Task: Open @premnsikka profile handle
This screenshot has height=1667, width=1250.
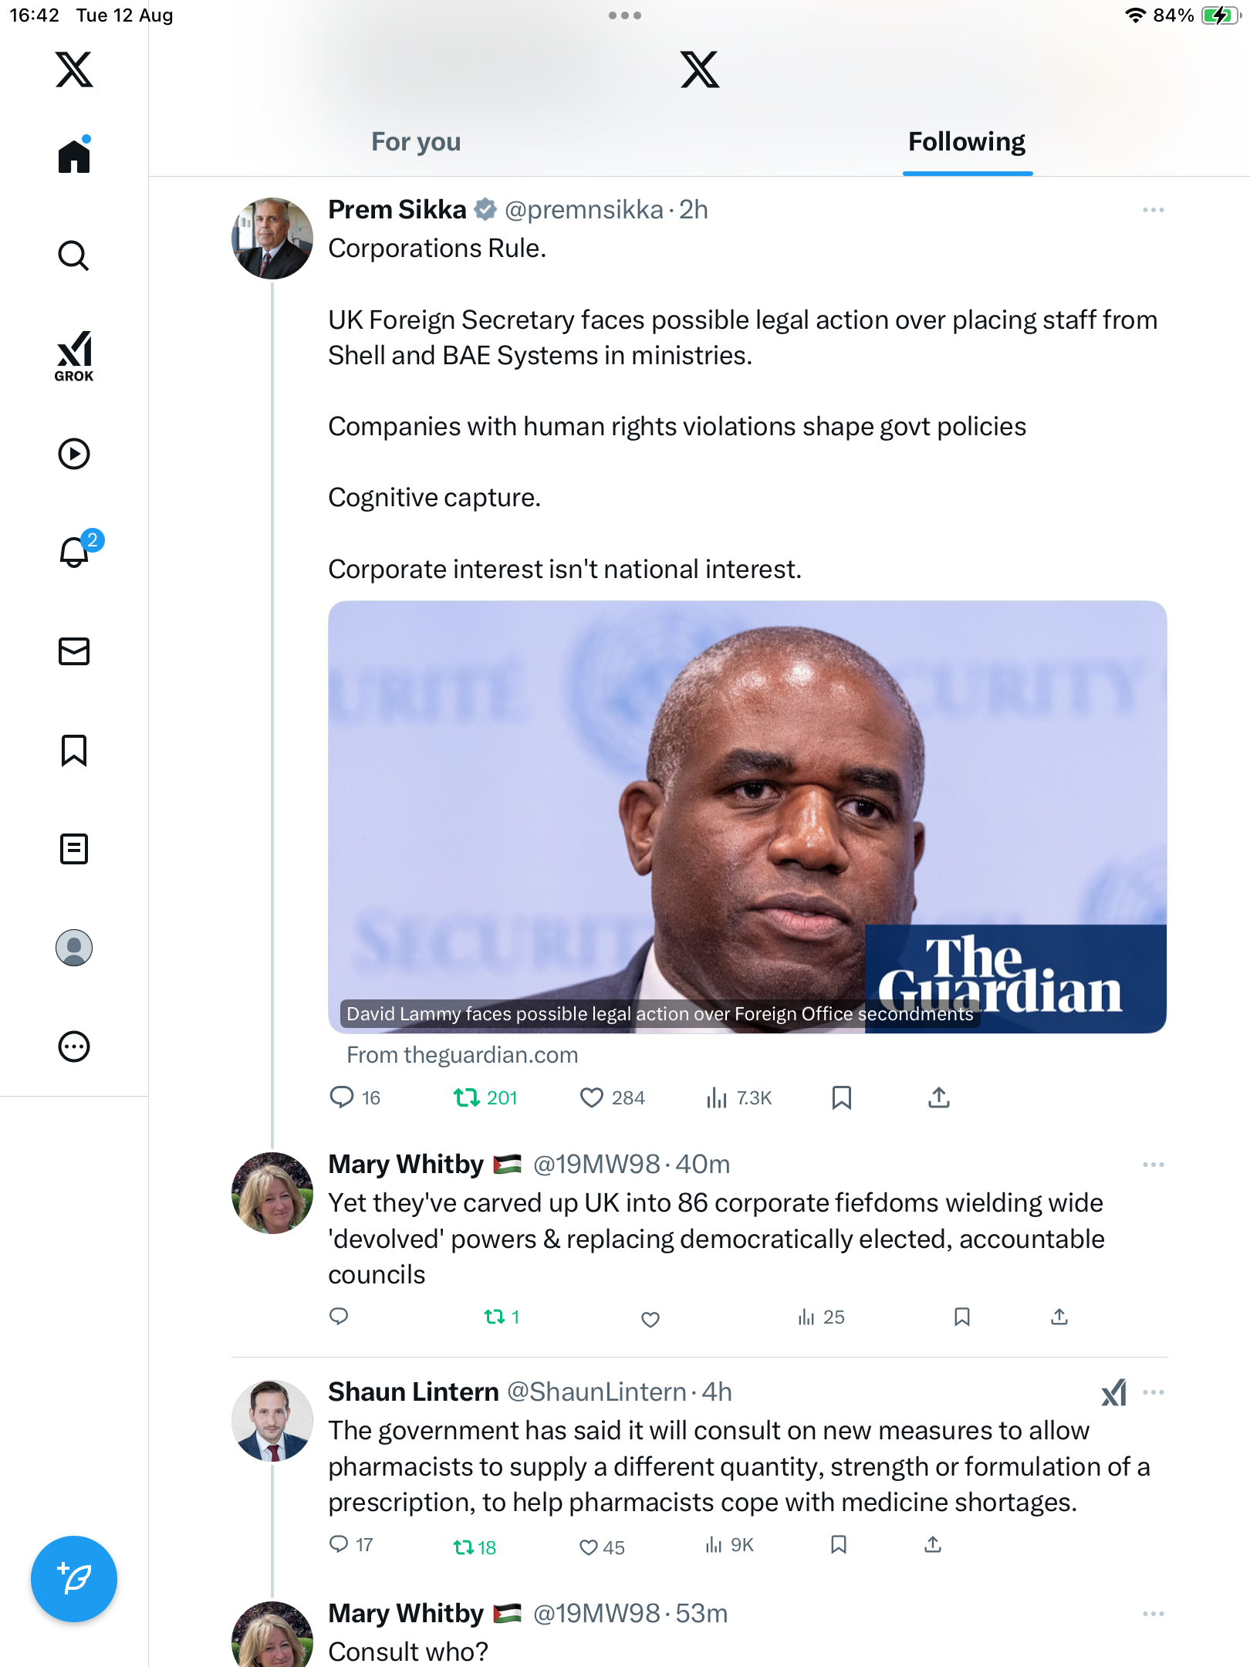Action: [584, 210]
